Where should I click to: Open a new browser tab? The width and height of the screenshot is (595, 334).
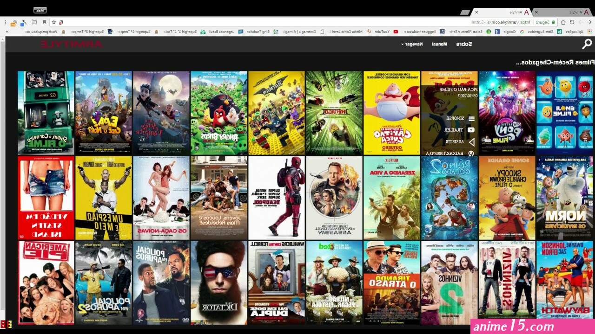(x=465, y=12)
